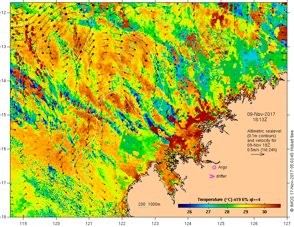Click the IMOS copyright timestamp text
Screen dimensions: 294x227
click(292, 171)
